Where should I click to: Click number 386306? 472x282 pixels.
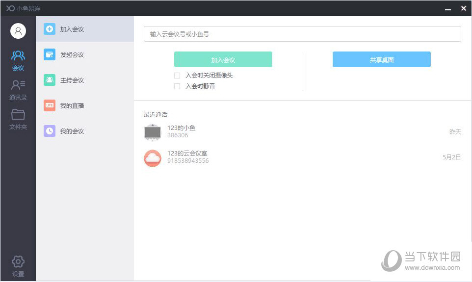pyautogui.click(x=178, y=135)
